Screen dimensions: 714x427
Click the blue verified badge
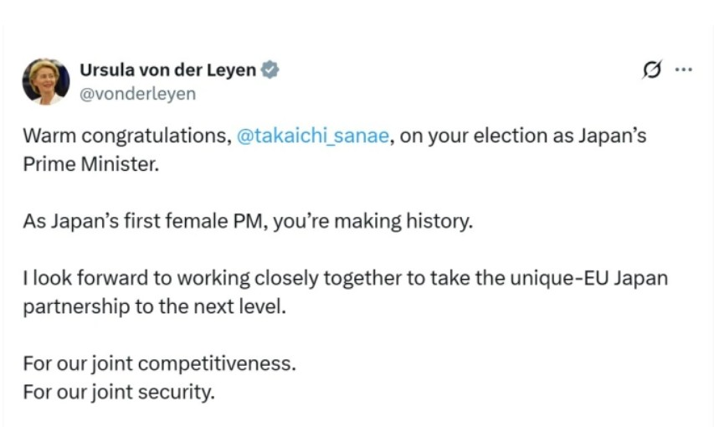pyautogui.click(x=270, y=70)
